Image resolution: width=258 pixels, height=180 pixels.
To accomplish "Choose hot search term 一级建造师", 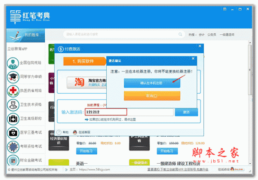I will click(x=227, y=35).
